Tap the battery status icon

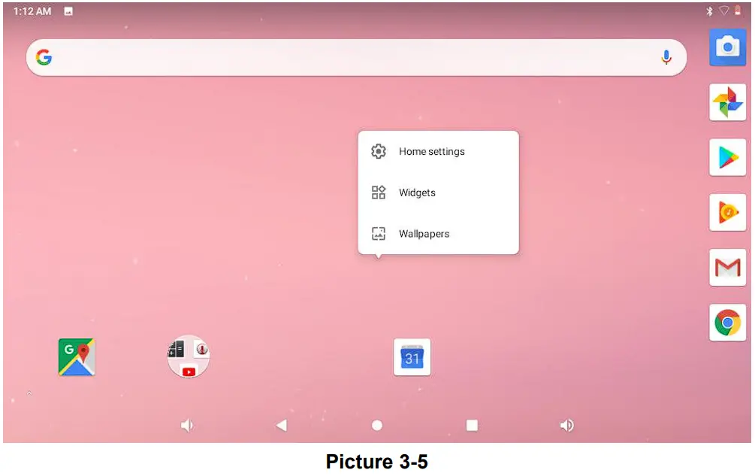738,11
